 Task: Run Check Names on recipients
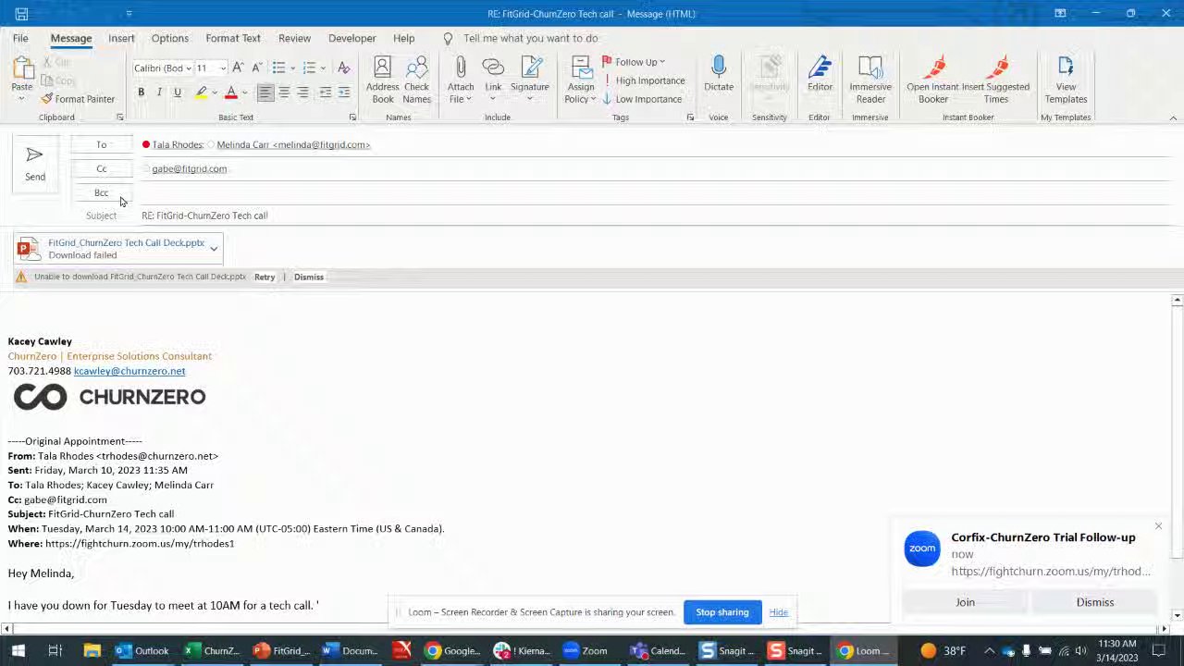click(x=416, y=80)
